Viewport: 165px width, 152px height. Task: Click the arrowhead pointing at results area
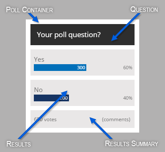coord(64,94)
